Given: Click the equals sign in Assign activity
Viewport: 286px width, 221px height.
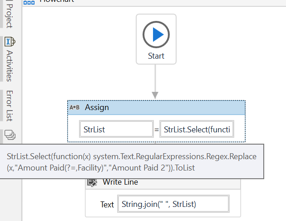Looking at the screenshot, I should pos(157,130).
